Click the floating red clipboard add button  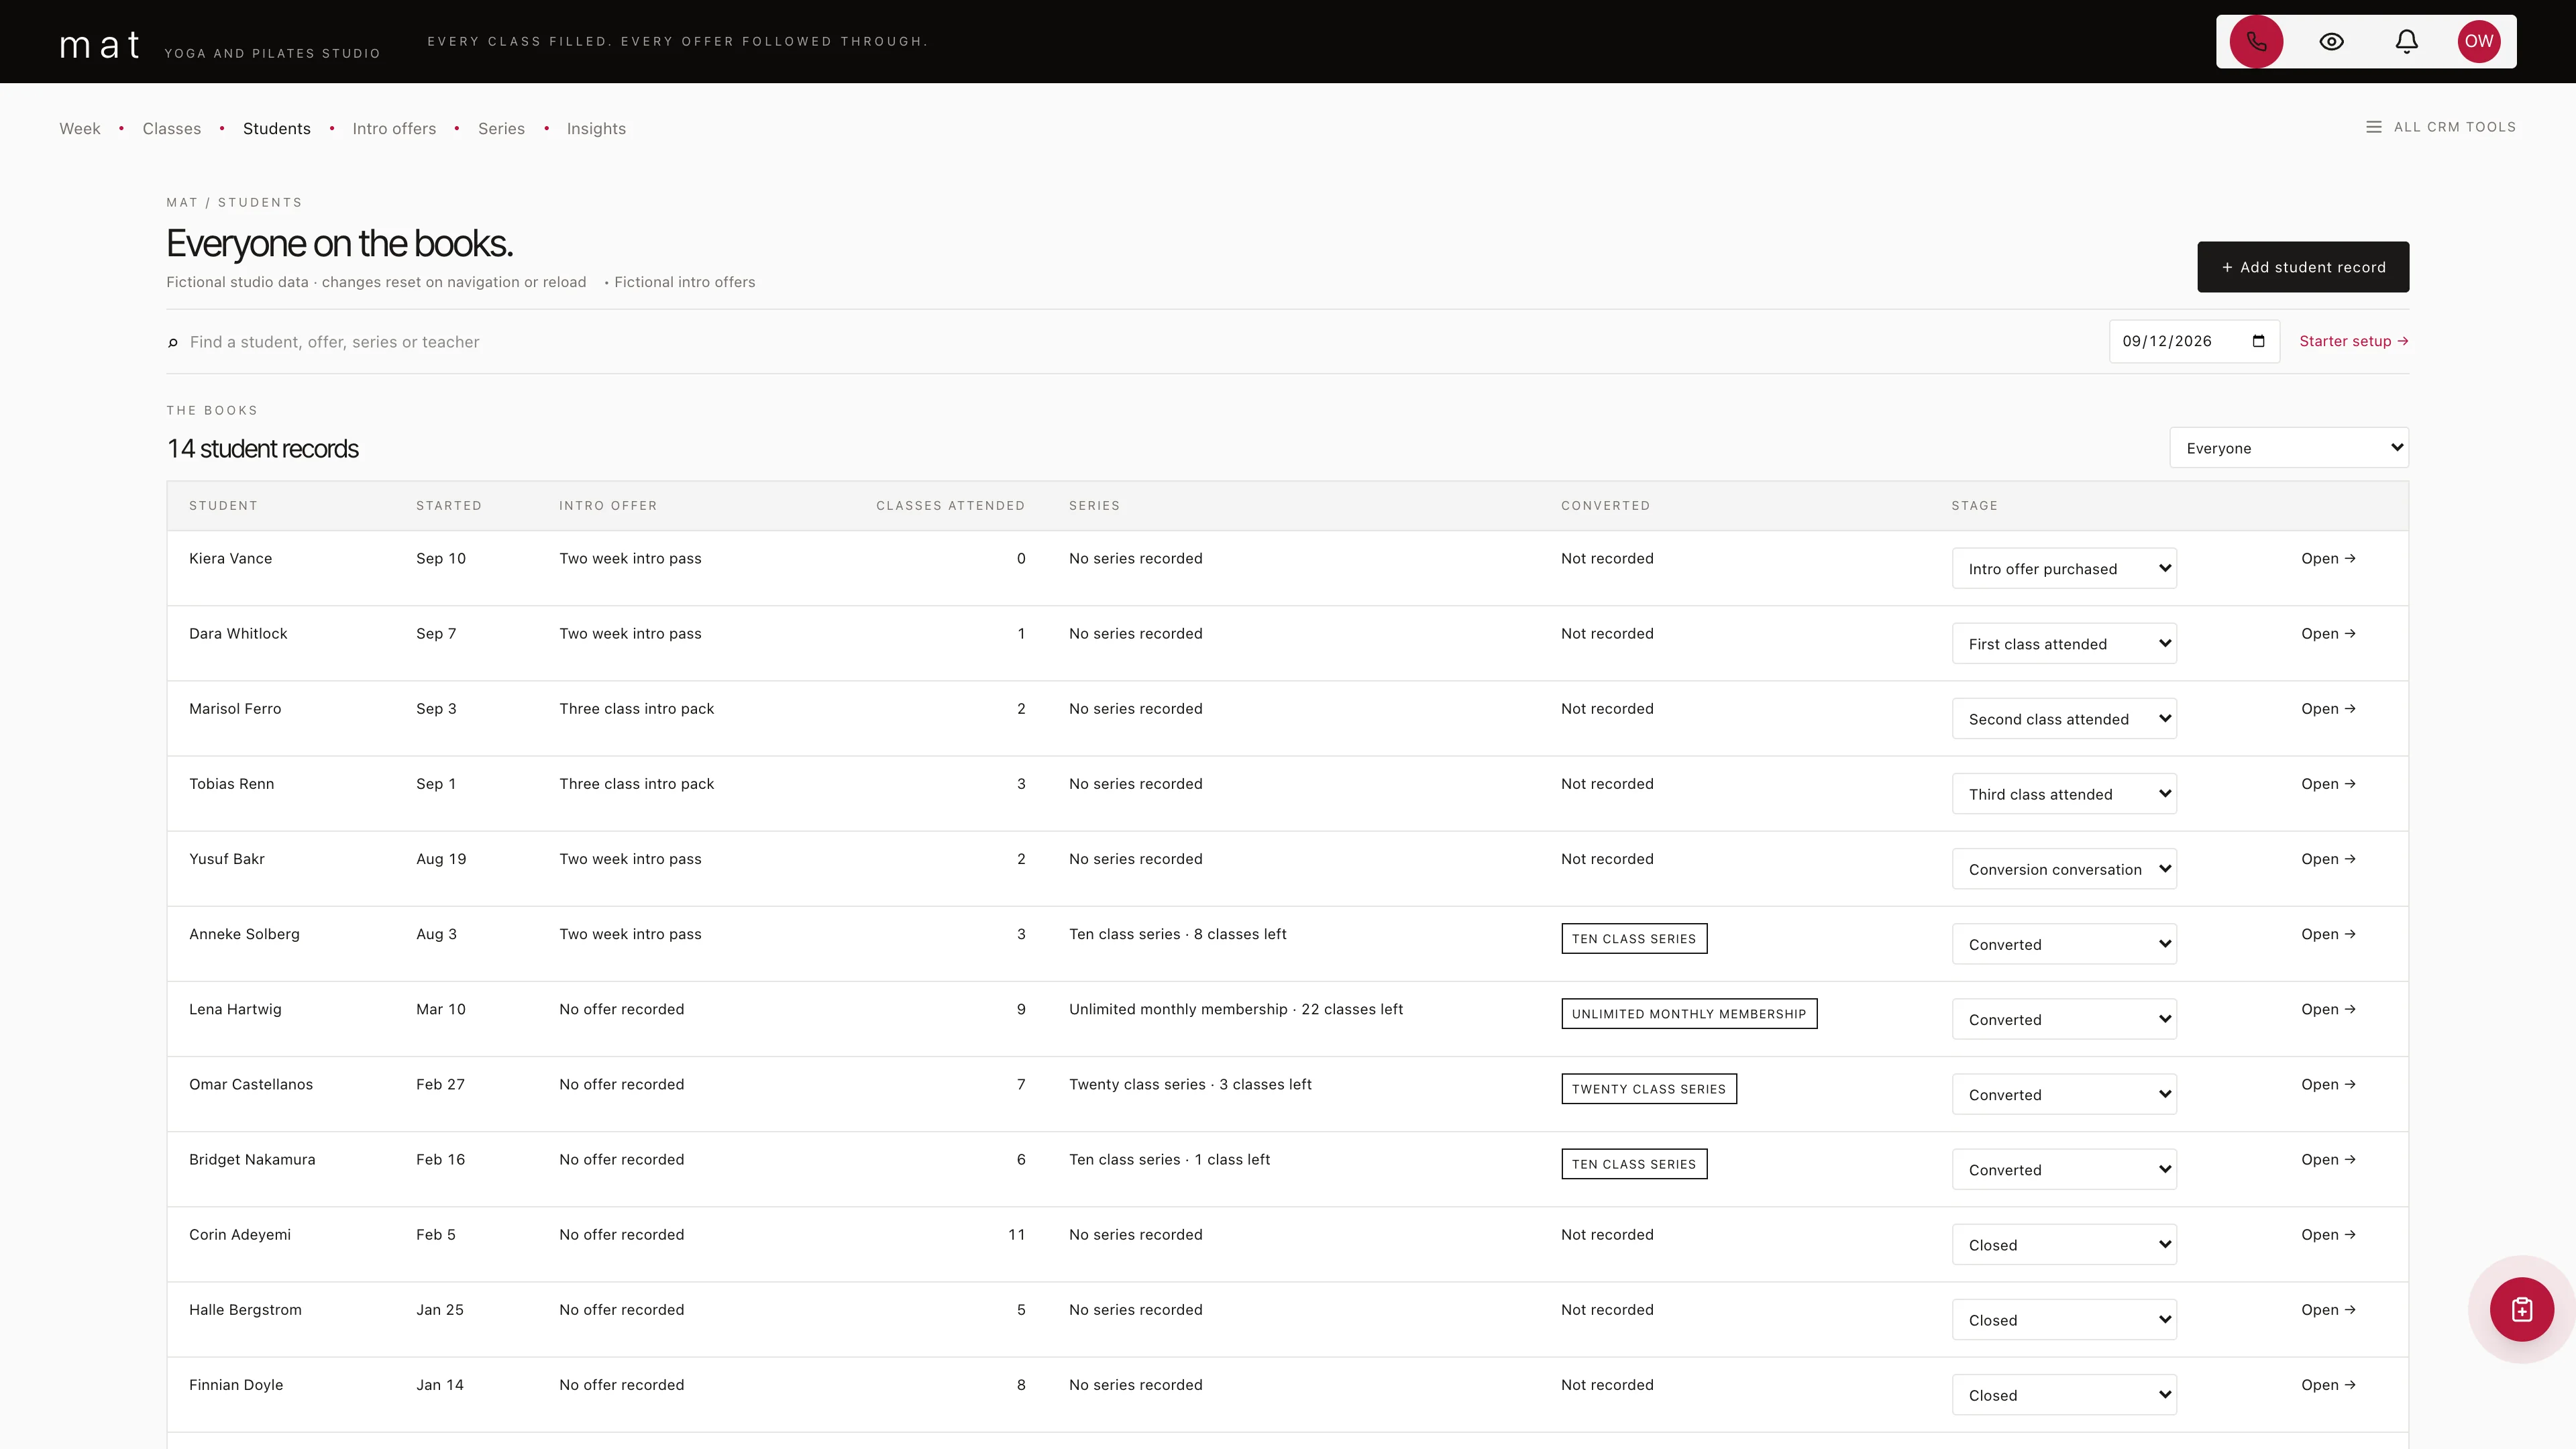(2521, 1309)
